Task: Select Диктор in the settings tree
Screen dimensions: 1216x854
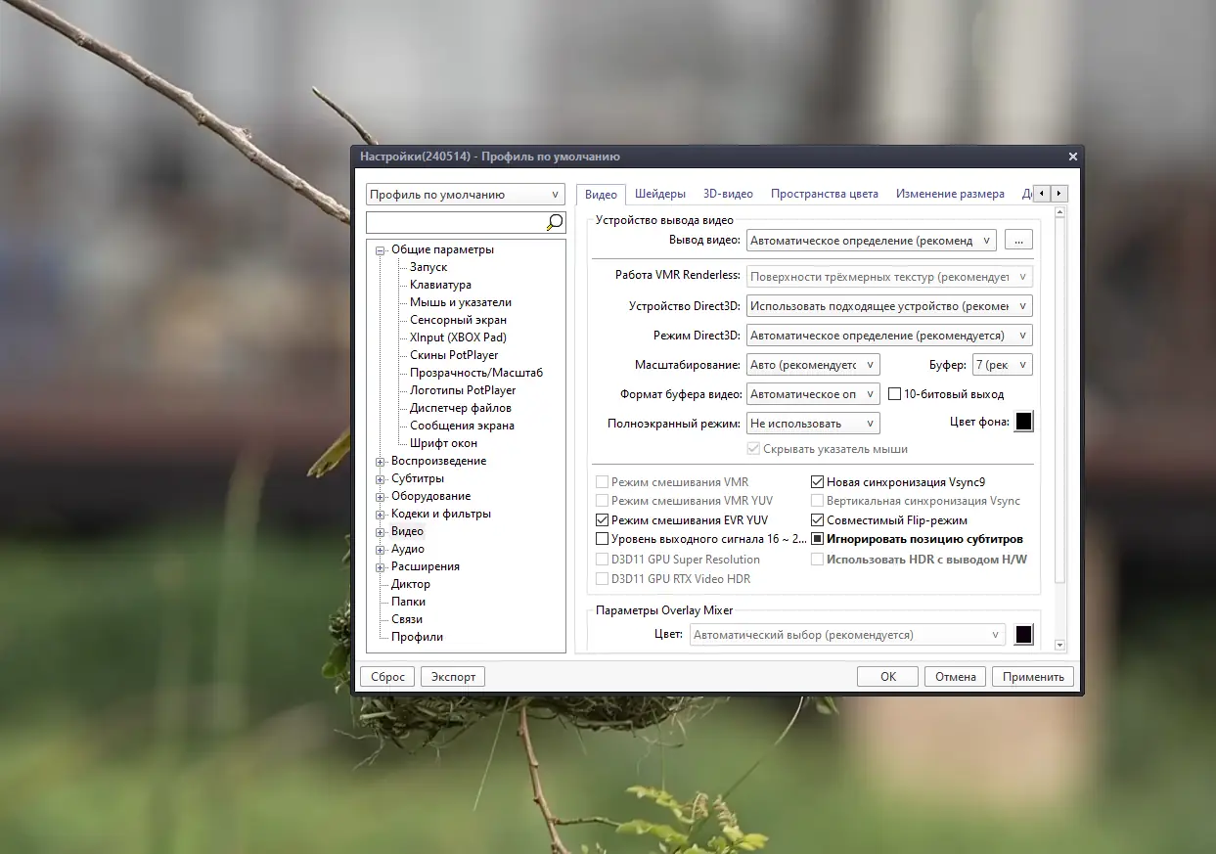Action: [x=411, y=584]
